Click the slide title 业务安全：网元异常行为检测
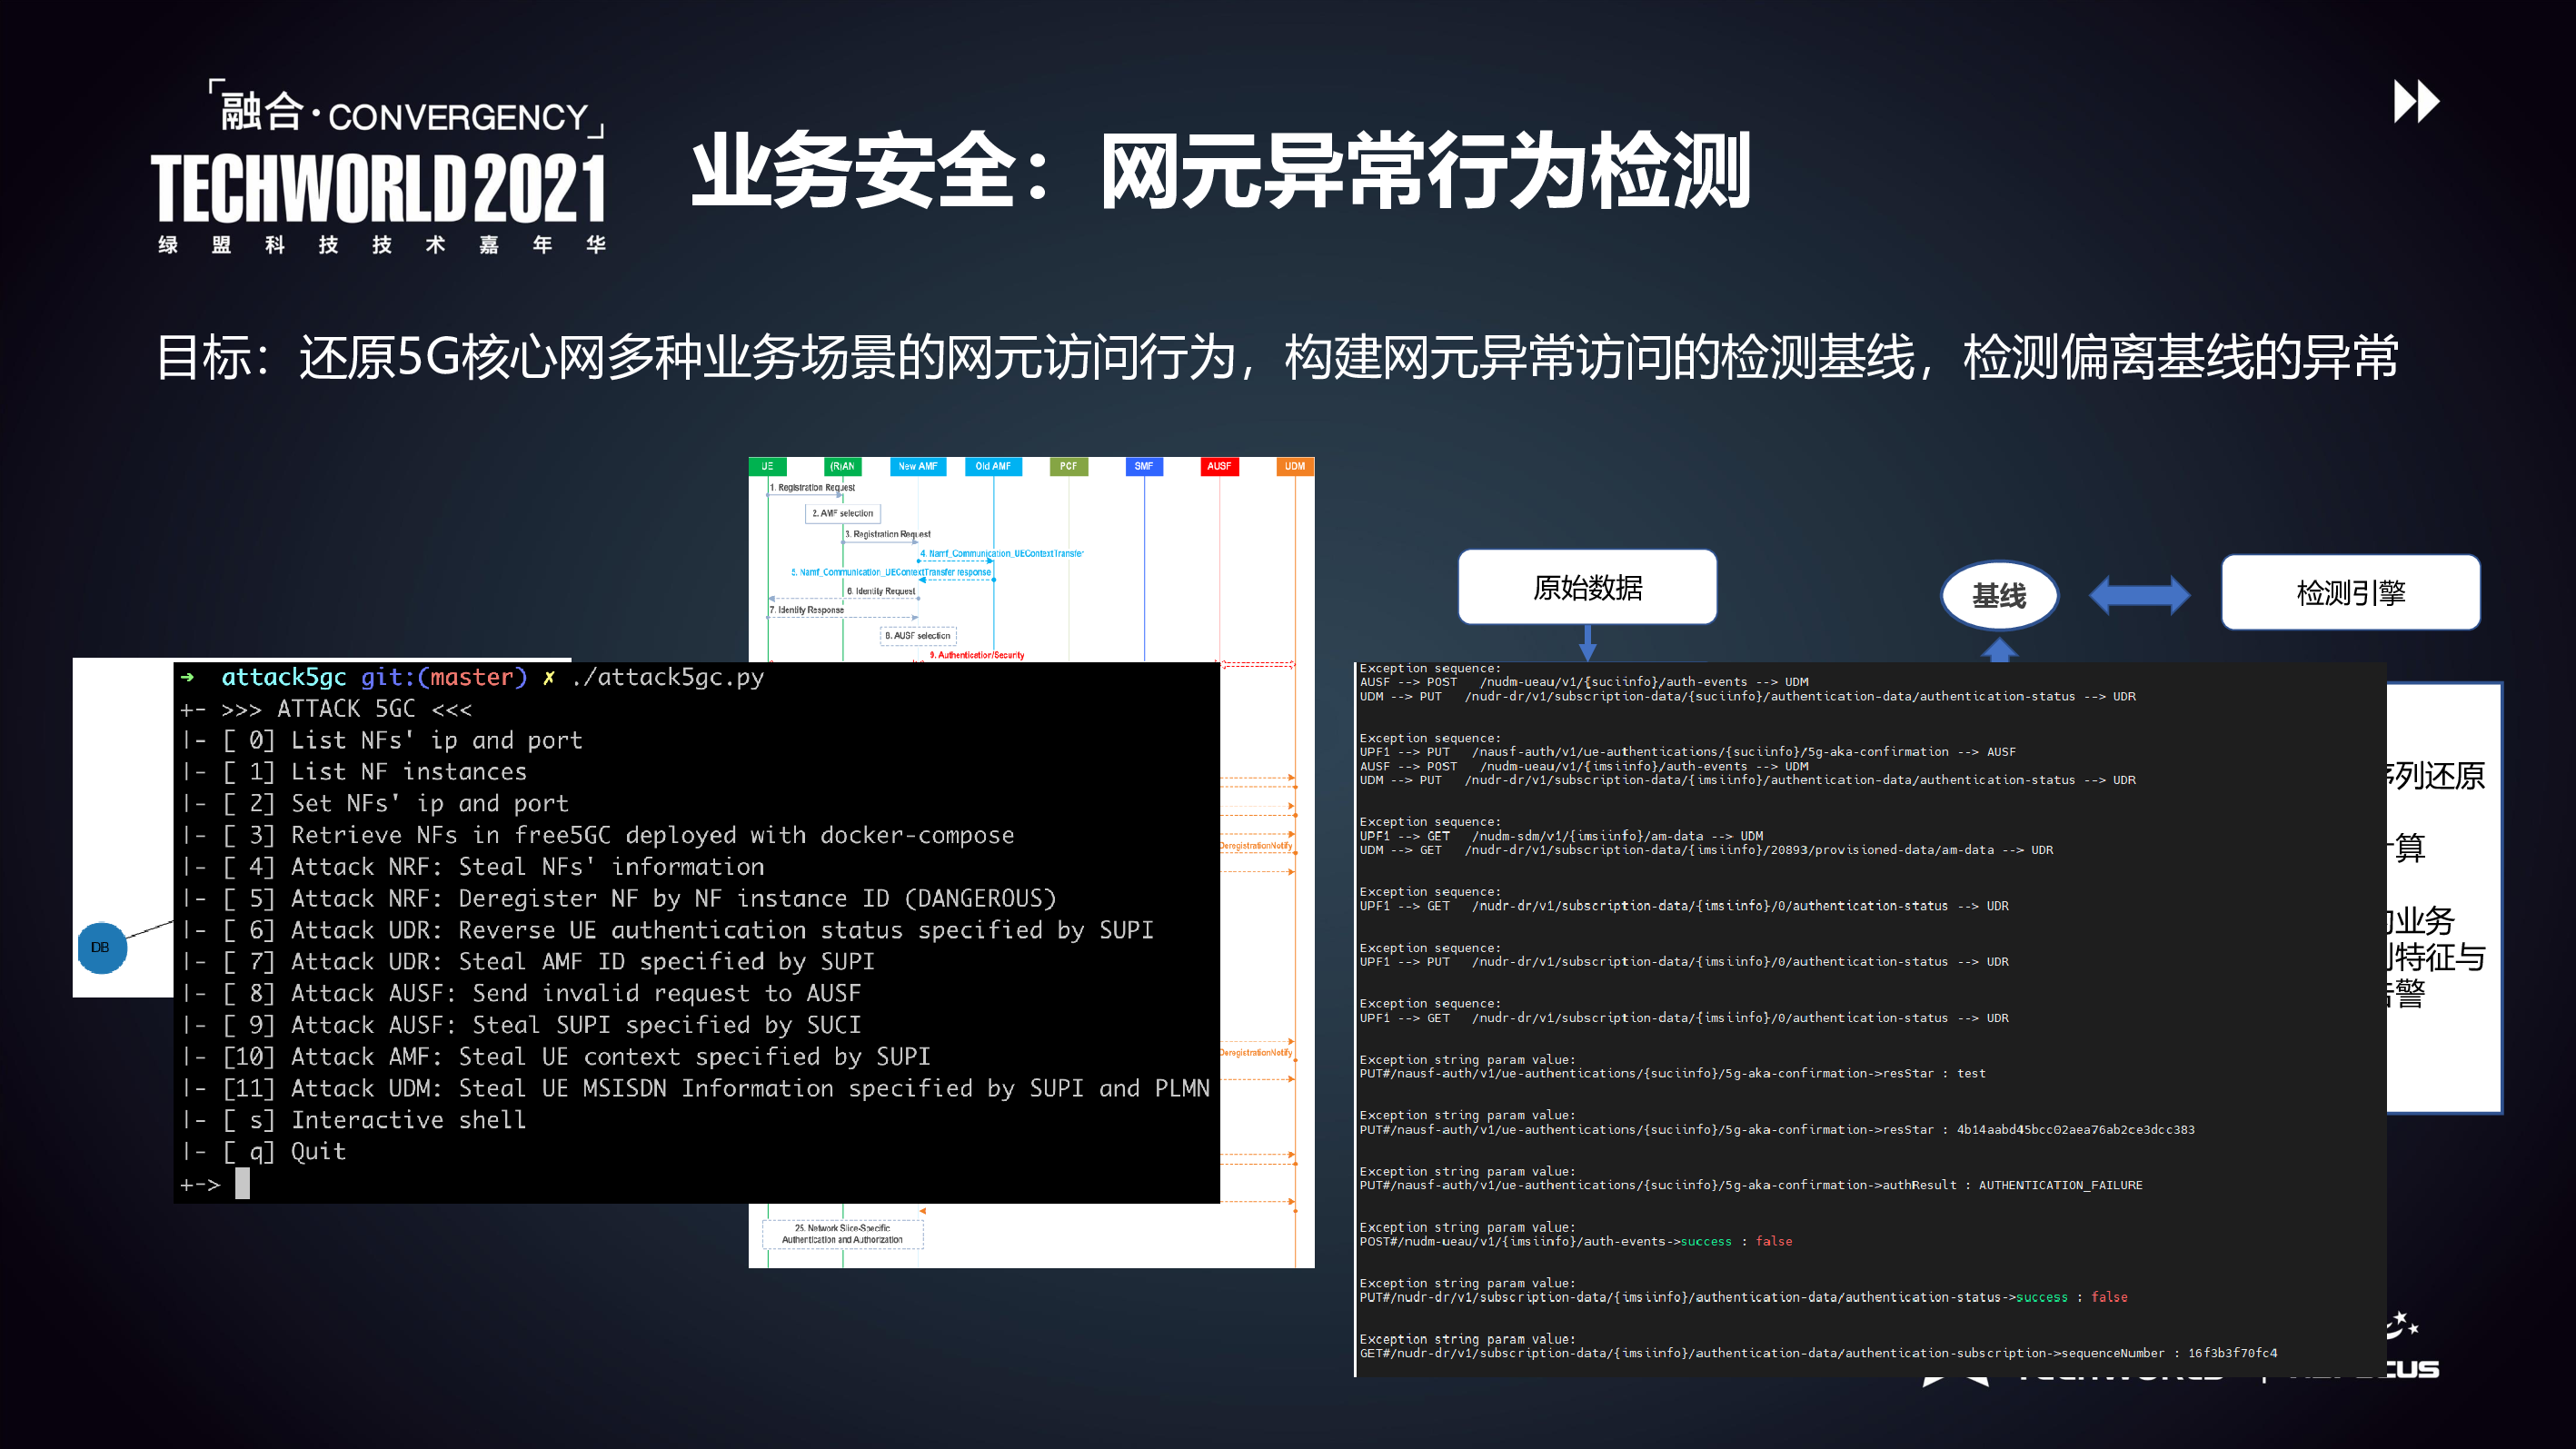 pyautogui.click(x=1221, y=170)
